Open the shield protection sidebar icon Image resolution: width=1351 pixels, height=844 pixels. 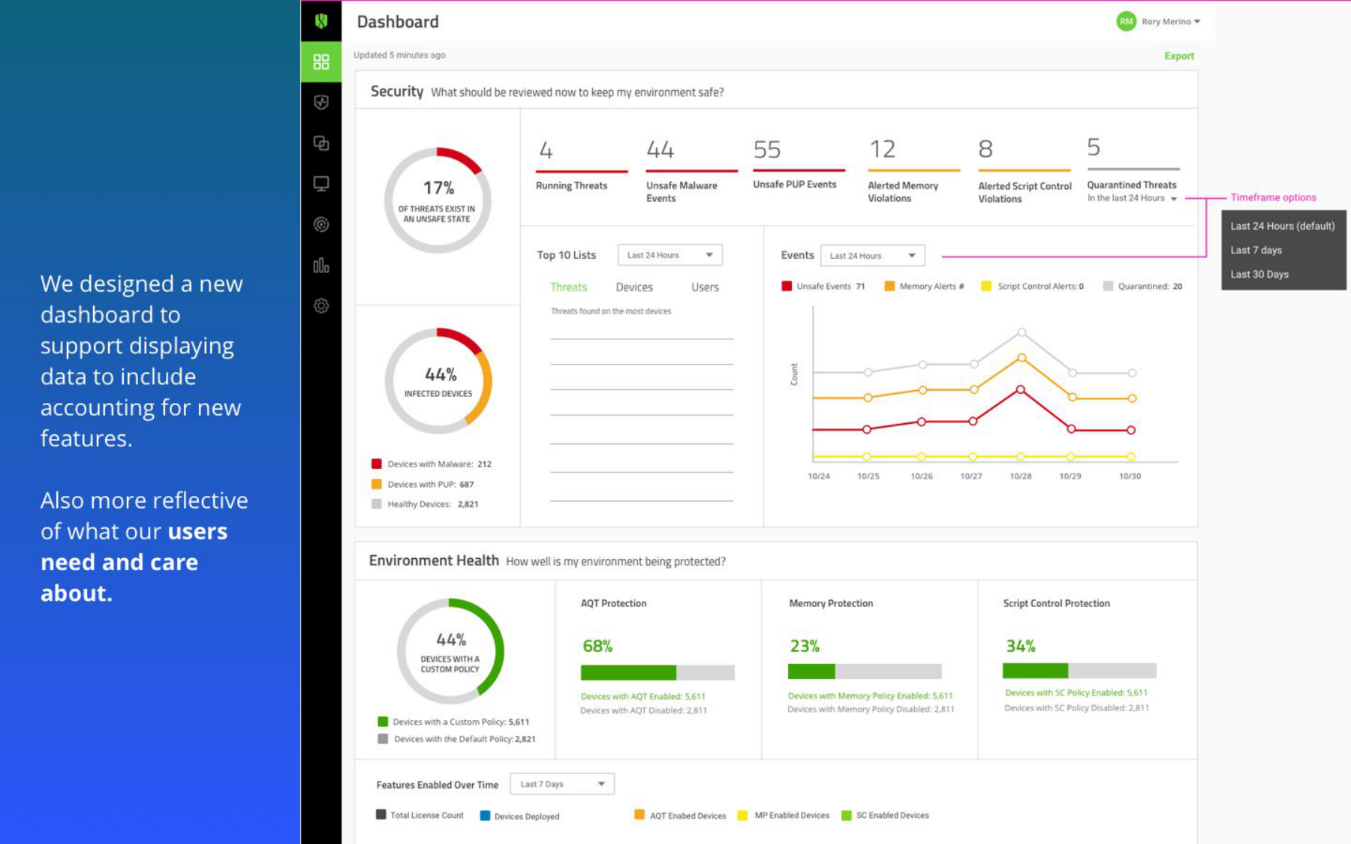tap(321, 103)
